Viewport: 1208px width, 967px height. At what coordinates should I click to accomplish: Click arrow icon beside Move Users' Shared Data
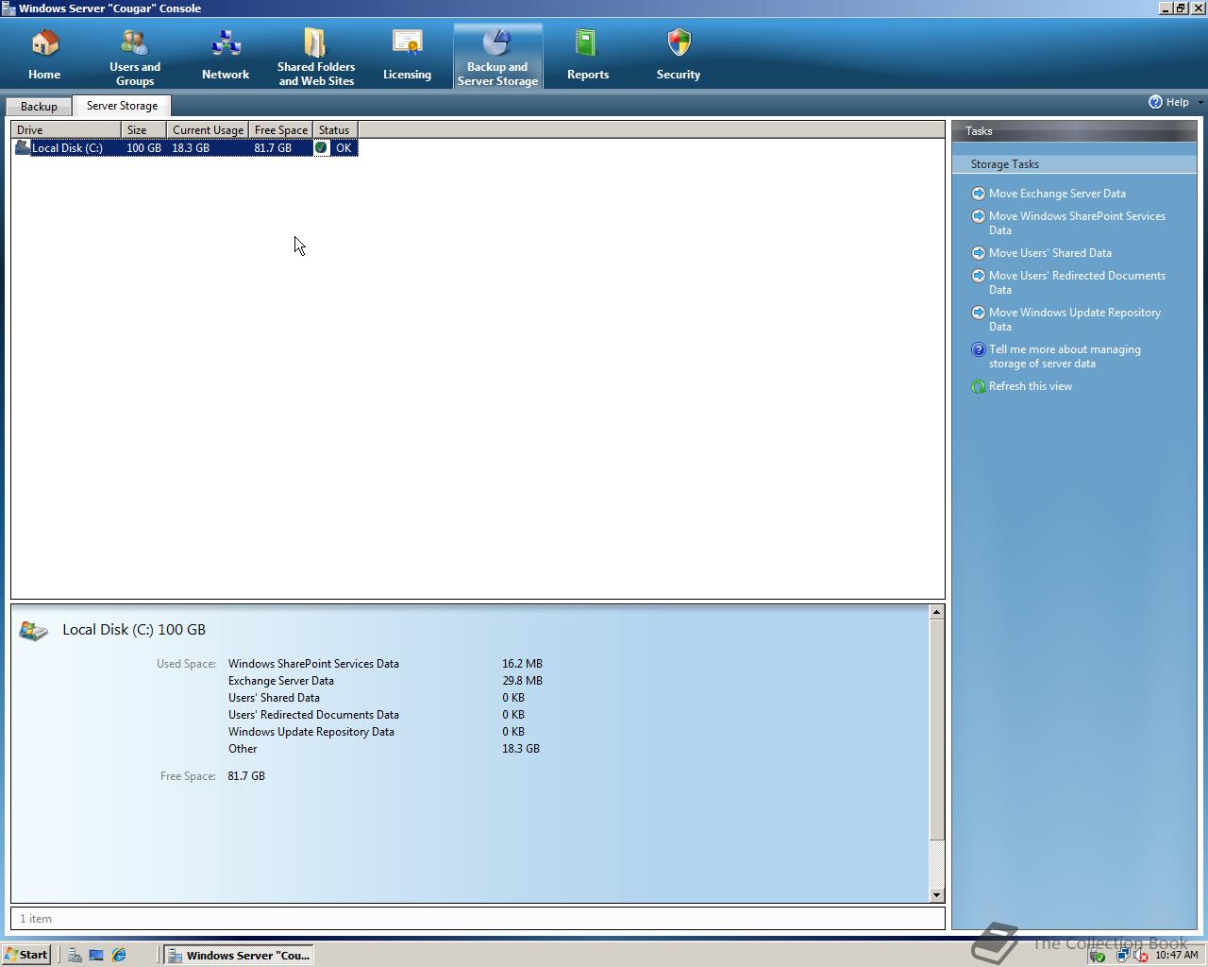pyautogui.click(x=979, y=253)
